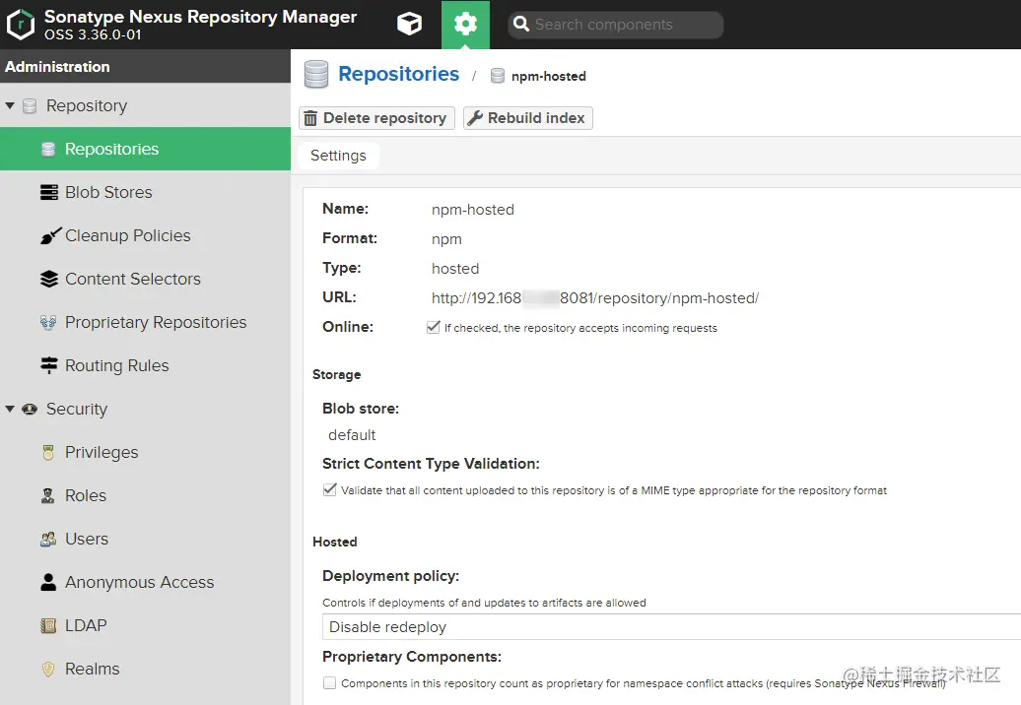Click the npm-hosted Name value
This screenshot has height=705, width=1021.
click(473, 210)
